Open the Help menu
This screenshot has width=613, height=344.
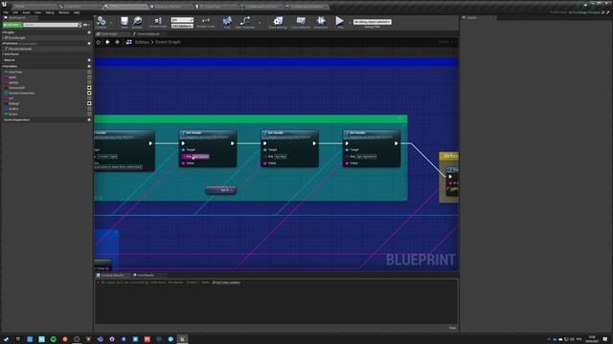point(77,12)
